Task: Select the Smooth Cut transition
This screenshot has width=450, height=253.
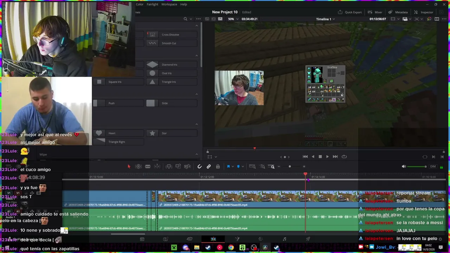Action: click(x=172, y=43)
